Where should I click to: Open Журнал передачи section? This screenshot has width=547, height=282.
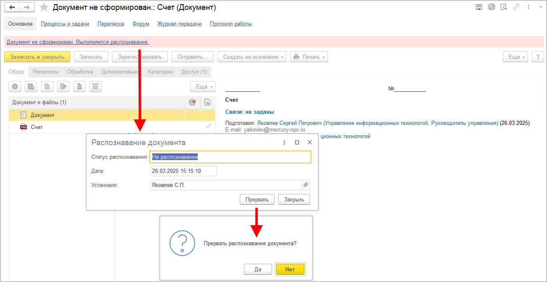pos(179,24)
